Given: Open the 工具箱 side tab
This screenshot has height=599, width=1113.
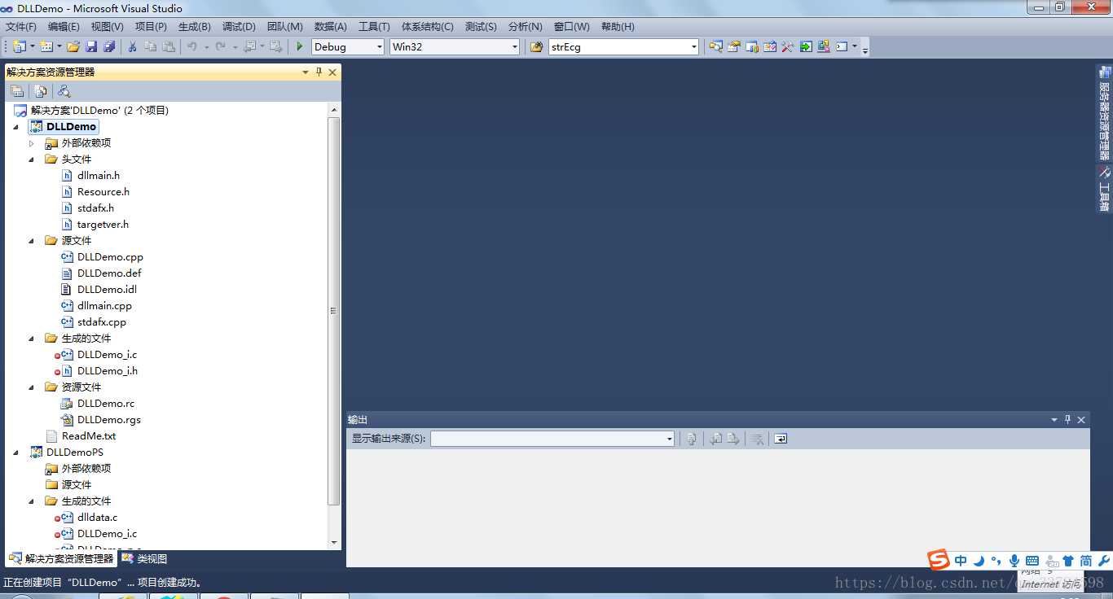Looking at the screenshot, I should (x=1104, y=190).
